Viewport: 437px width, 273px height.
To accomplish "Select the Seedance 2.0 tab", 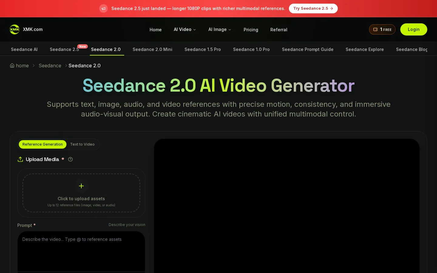I will point(106,49).
